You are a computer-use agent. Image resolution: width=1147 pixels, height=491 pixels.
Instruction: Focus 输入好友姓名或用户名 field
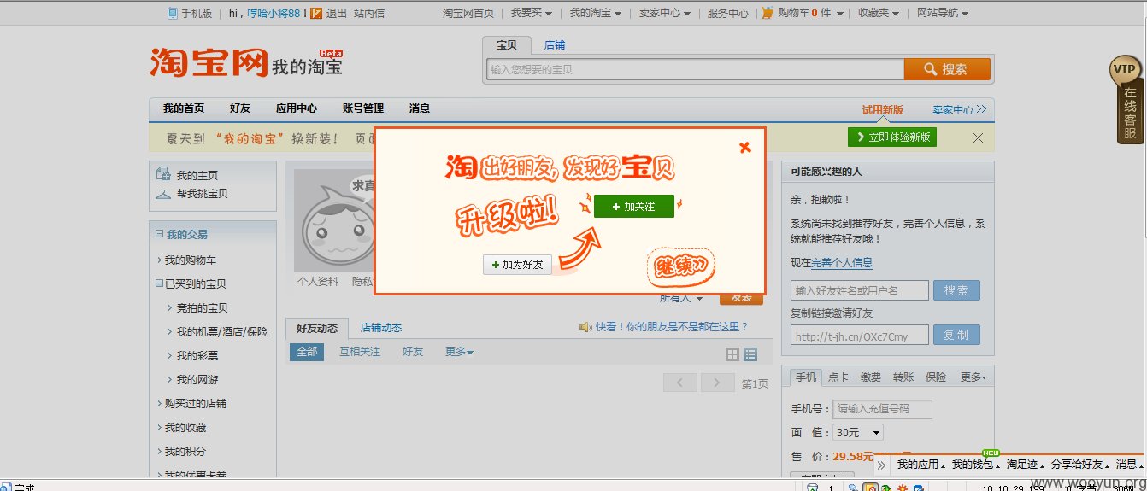[860, 290]
